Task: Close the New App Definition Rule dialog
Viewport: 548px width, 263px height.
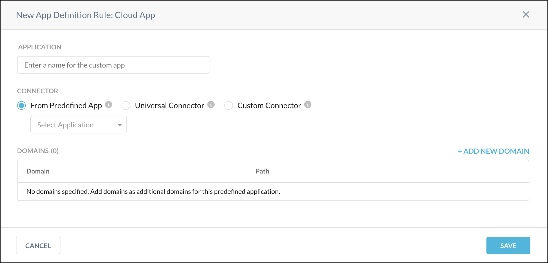Action: click(526, 15)
